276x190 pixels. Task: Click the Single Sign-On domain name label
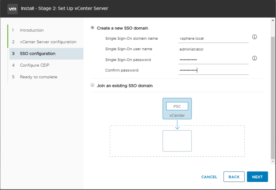click(x=132, y=39)
